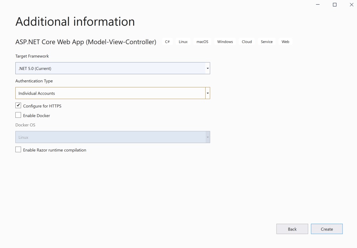
Task: Click the macOS tag
Action: tap(202, 42)
